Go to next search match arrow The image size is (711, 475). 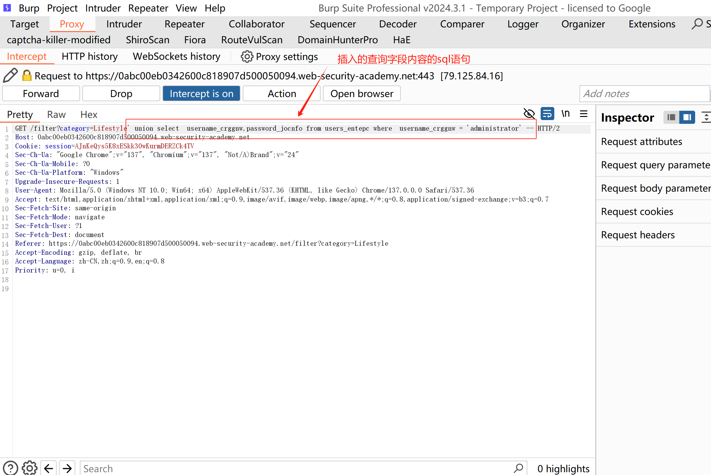coord(67,468)
